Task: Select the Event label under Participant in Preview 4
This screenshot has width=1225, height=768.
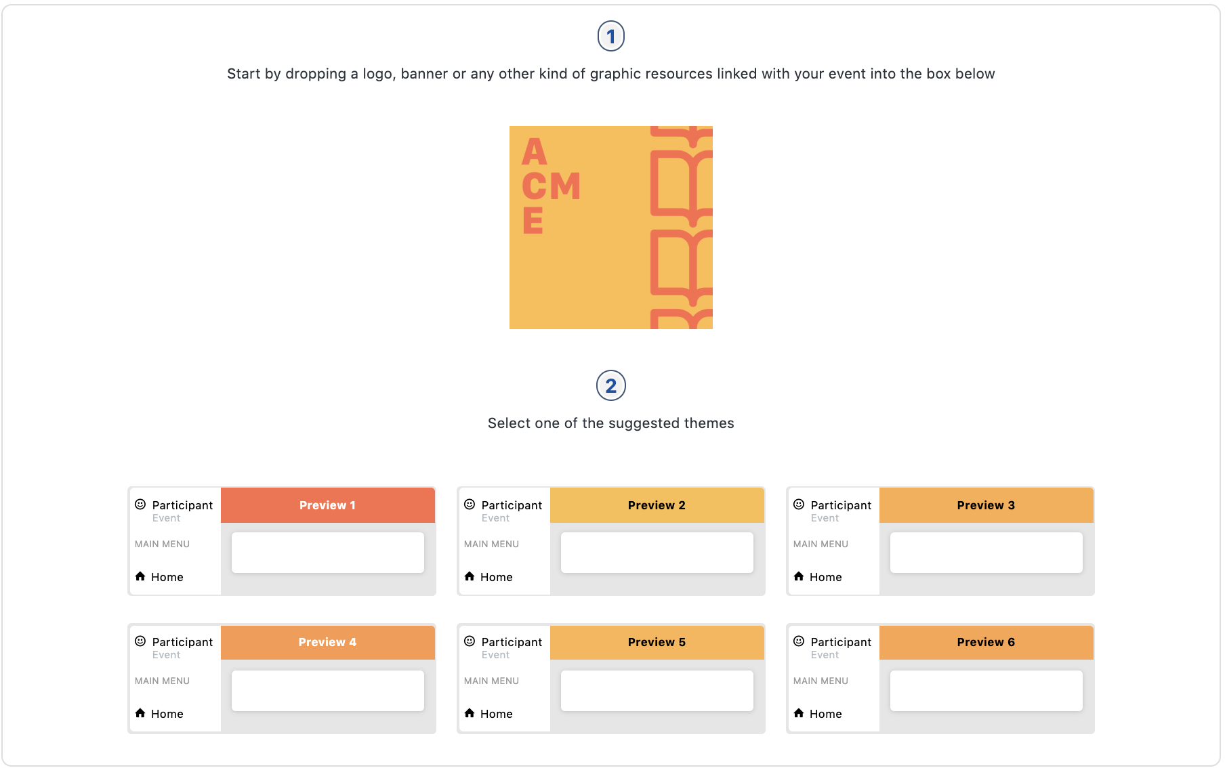Action: pyautogui.click(x=166, y=654)
